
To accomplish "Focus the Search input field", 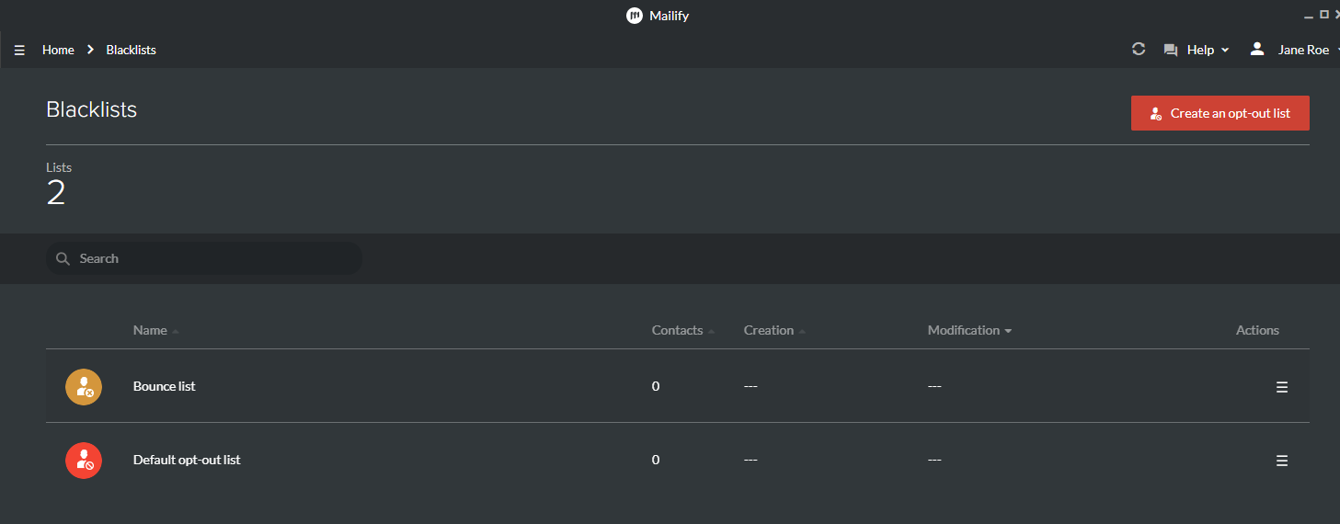I will pos(203,258).
